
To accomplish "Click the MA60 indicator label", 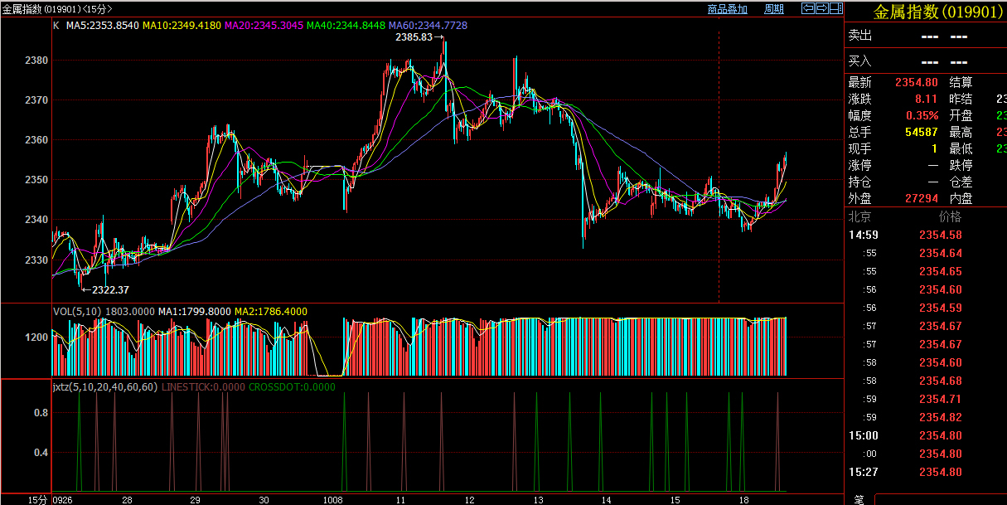I will click(428, 26).
